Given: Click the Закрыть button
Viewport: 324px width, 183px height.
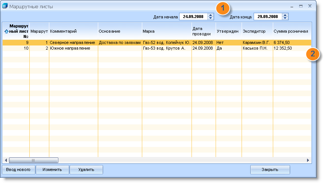Looking at the screenshot, I should pos(270,169).
